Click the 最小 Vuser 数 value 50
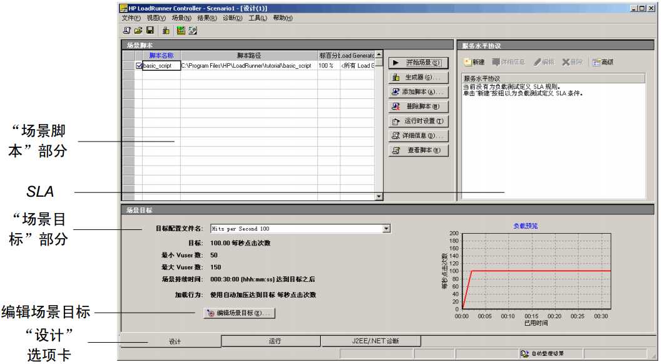The width and height of the screenshot is (662, 364). pyautogui.click(x=214, y=256)
